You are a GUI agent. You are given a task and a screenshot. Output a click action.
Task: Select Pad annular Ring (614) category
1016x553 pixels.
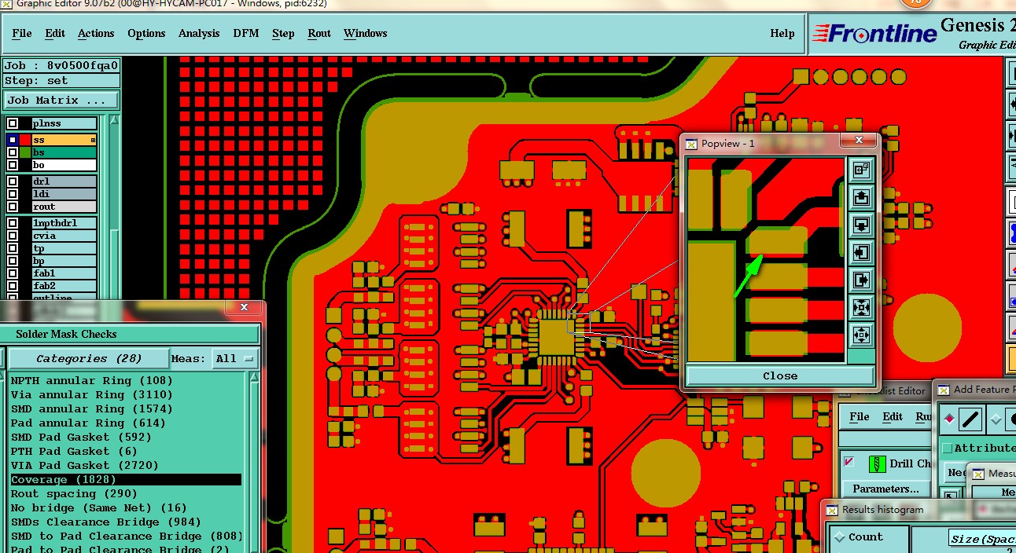point(88,423)
